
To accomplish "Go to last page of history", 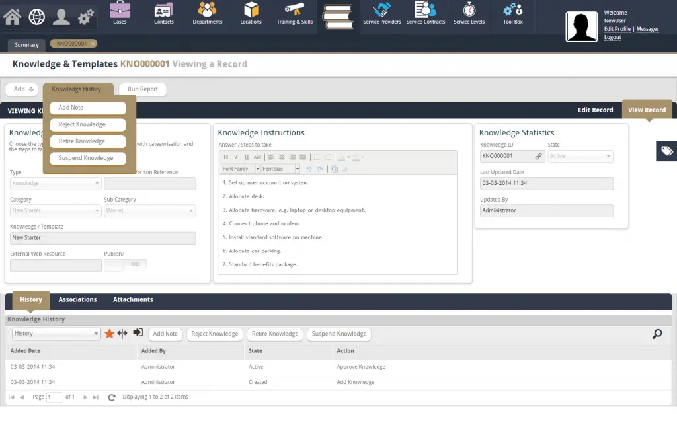I will click(96, 397).
